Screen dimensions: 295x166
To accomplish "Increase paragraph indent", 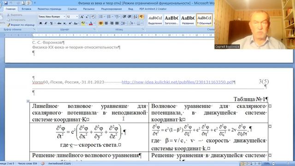I will (130, 17).
